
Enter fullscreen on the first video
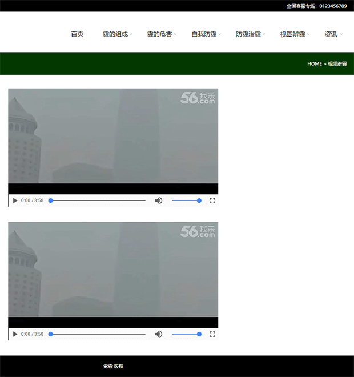pyautogui.click(x=212, y=200)
